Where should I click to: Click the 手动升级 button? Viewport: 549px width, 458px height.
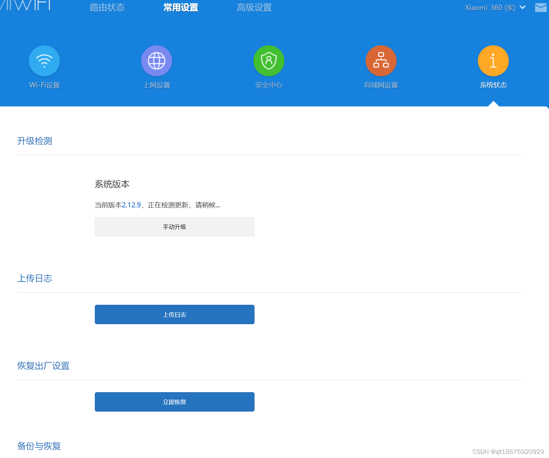(x=175, y=227)
